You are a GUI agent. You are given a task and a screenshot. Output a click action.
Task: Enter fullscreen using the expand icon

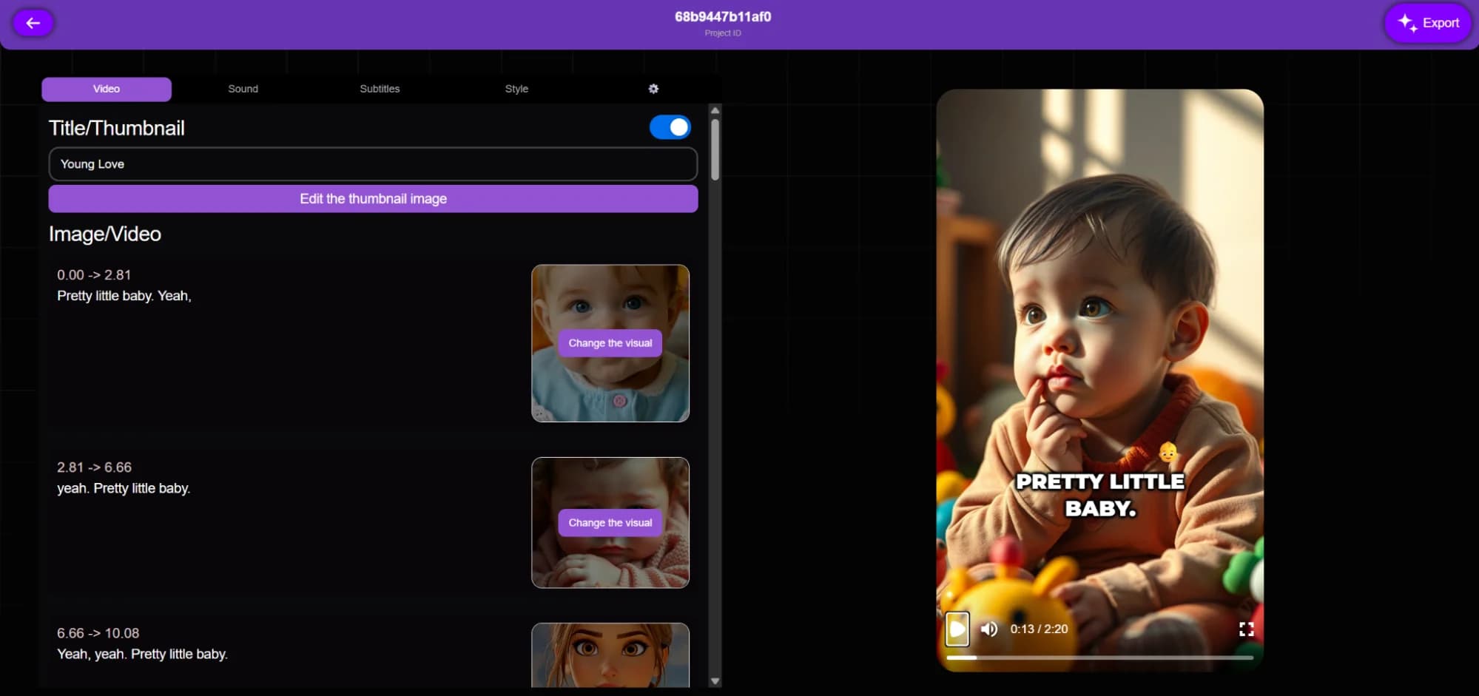(x=1247, y=629)
